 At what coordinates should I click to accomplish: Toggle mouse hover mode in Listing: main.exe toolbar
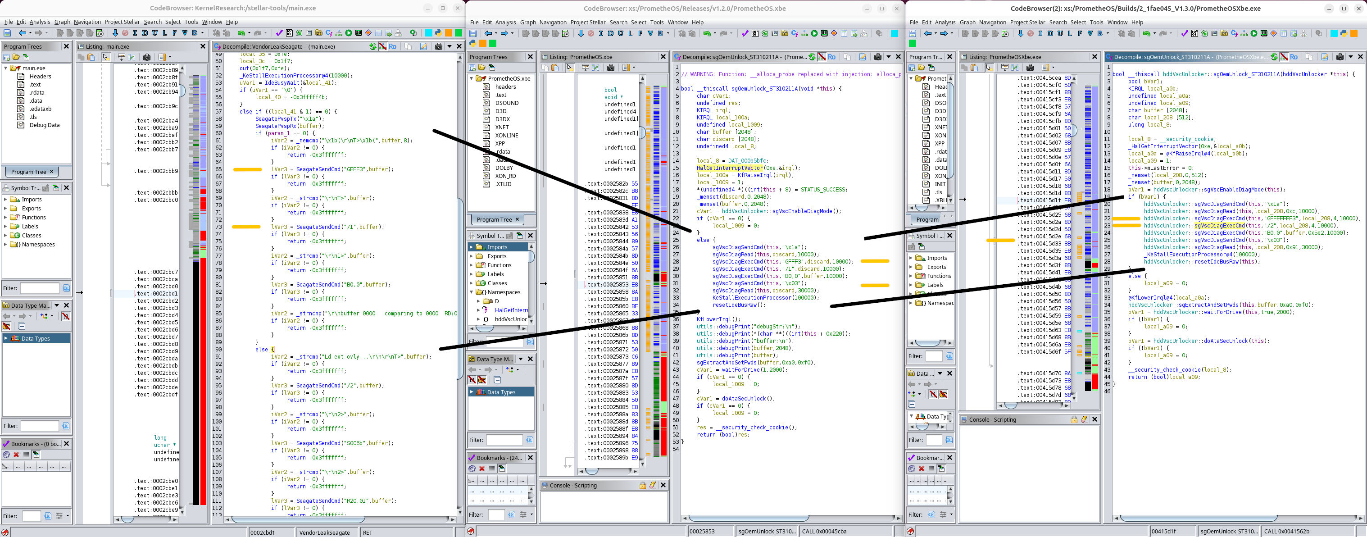[105, 57]
